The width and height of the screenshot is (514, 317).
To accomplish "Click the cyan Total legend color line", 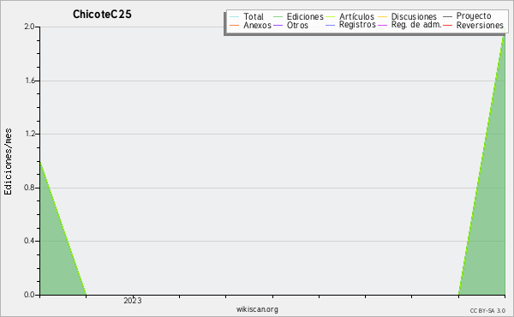I will click(235, 17).
